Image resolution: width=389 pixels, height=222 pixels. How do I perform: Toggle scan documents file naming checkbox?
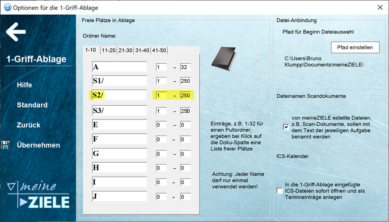286,127
